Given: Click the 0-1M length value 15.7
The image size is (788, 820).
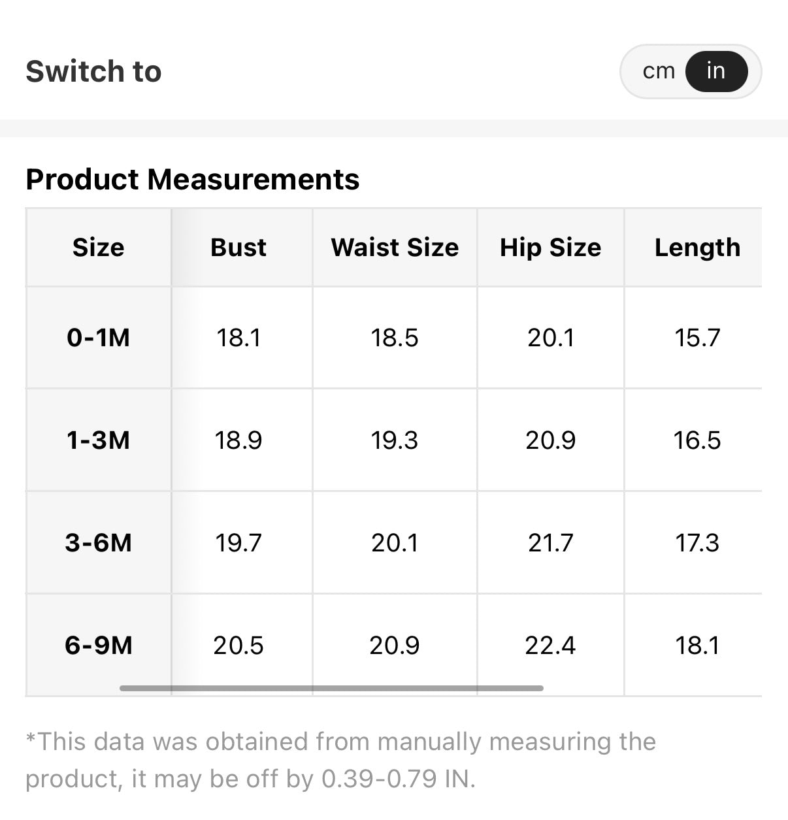Looking at the screenshot, I should click(697, 338).
